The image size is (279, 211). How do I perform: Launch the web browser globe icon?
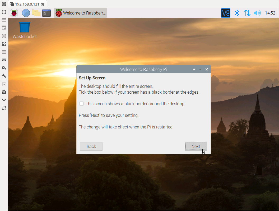(x=26, y=13)
